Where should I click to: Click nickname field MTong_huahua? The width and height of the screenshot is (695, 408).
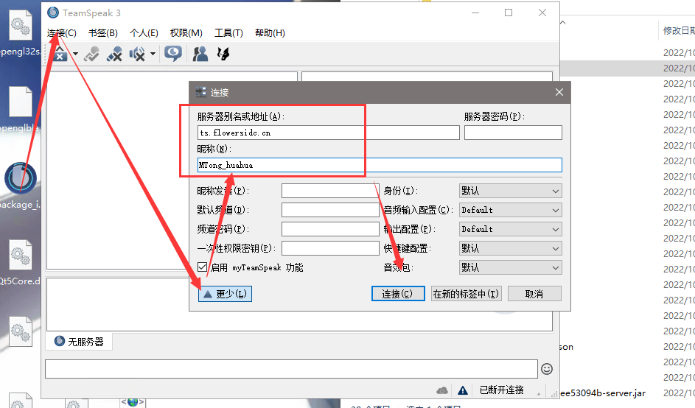[380, 165]
